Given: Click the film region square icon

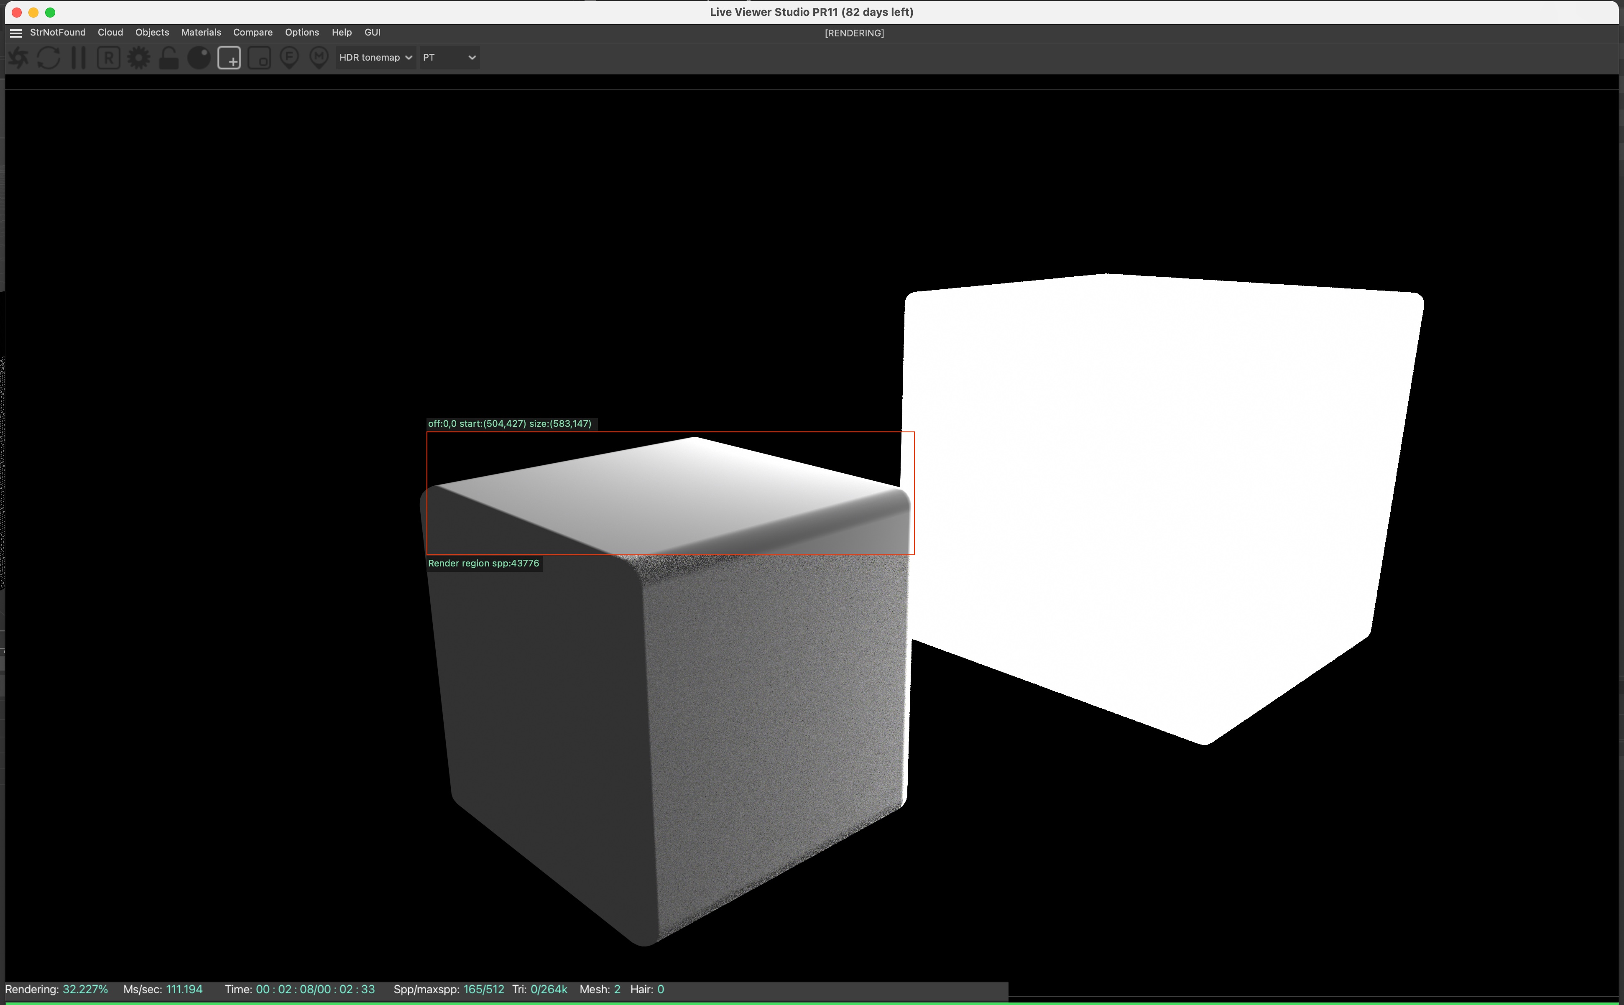Looking at the screenshot, I should (259, 58).
